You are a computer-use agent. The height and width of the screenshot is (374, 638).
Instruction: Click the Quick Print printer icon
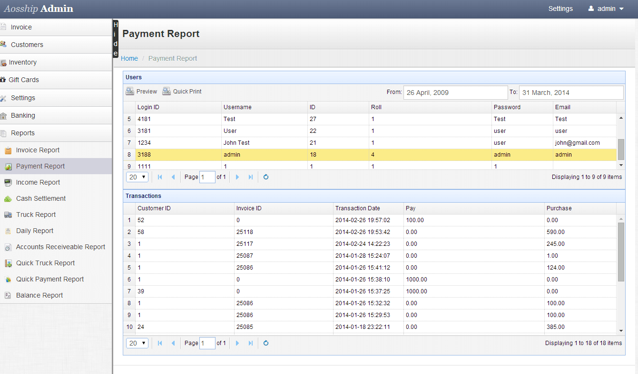167,91
